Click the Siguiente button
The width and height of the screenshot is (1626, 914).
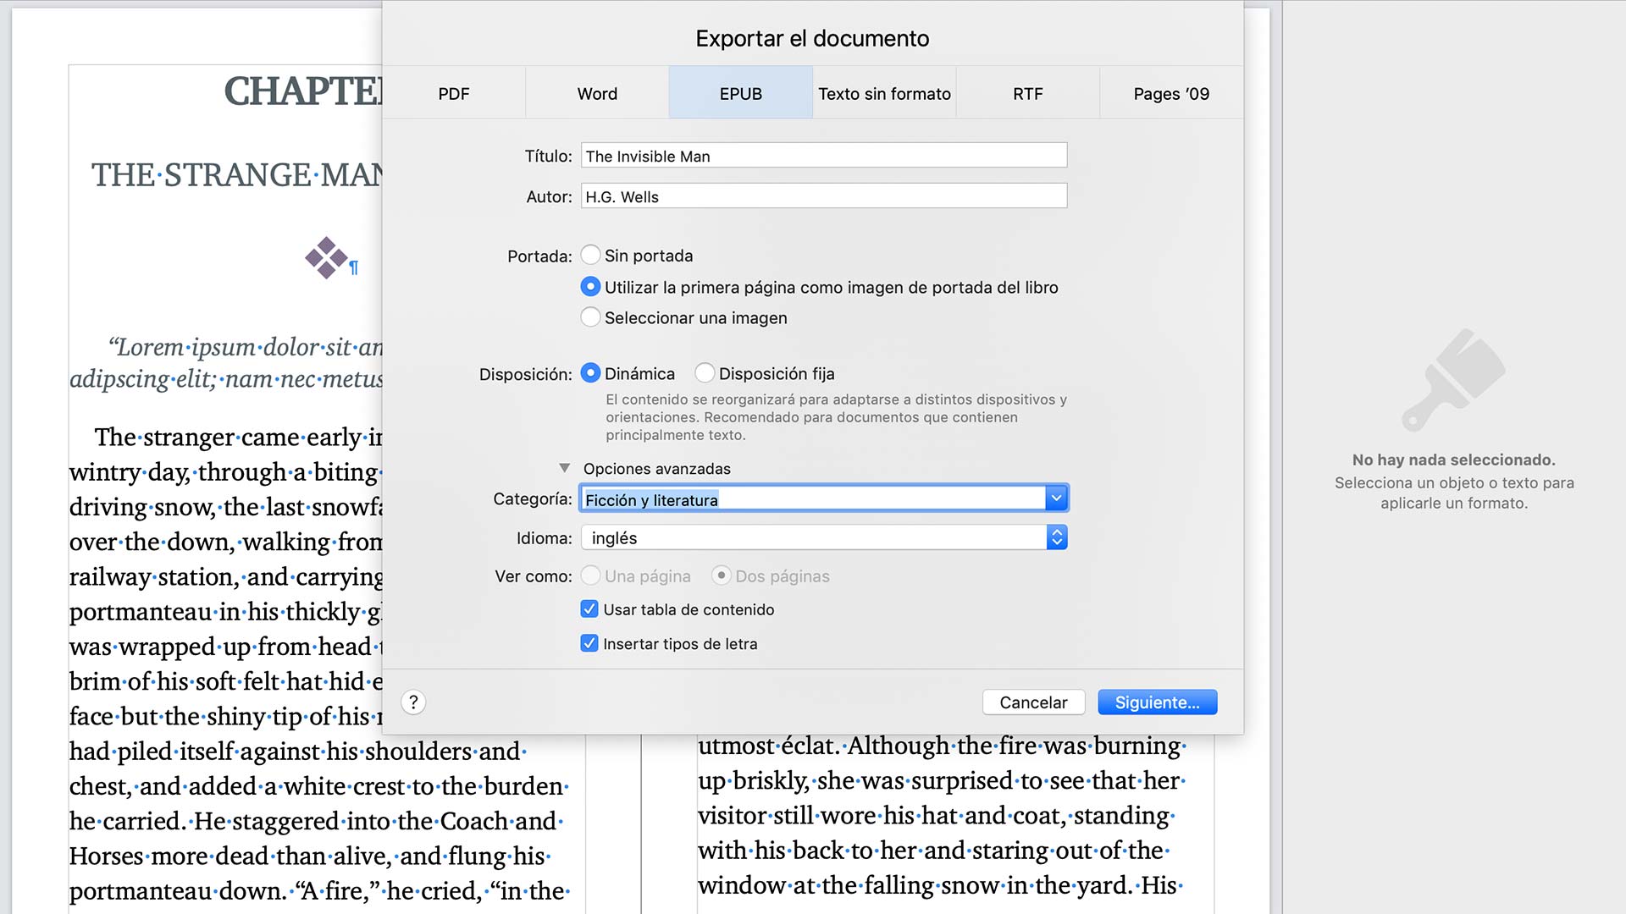coord(1157,702)
